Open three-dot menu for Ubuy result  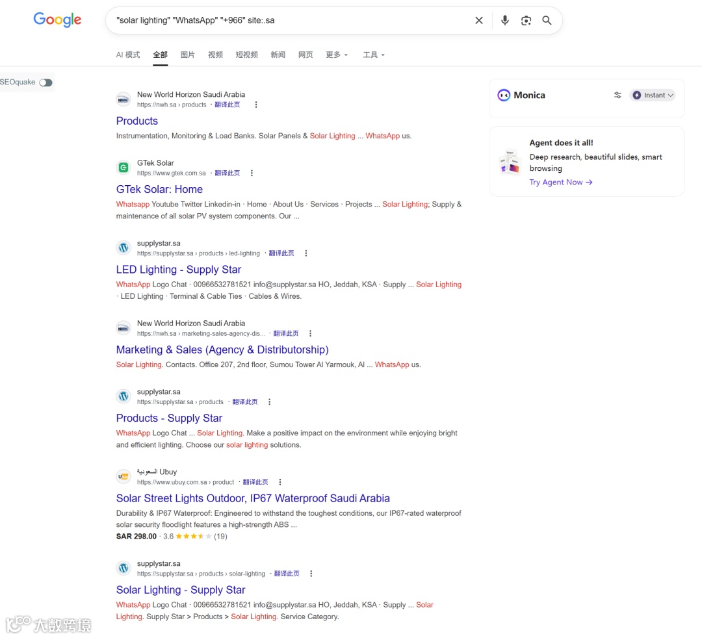coord(279,482)
